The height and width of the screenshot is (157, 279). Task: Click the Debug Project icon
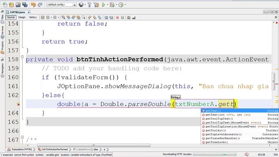[x=112, y=5]
